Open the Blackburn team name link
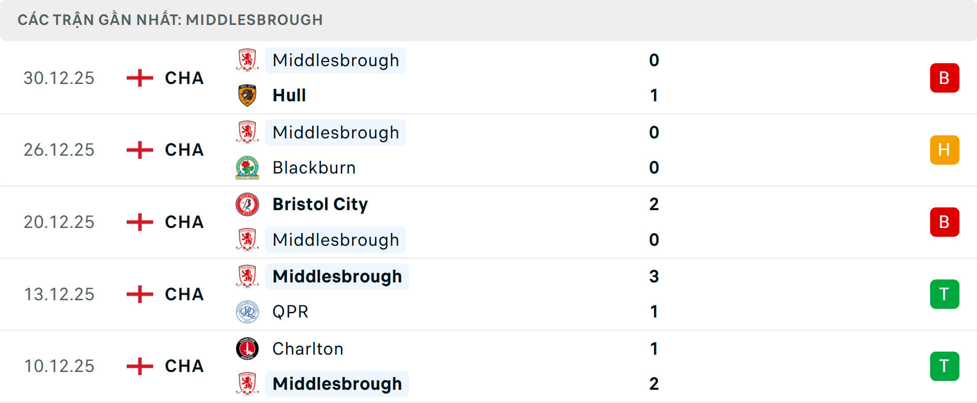This screenshot has width=977, height=403. (x=313, y=168)
